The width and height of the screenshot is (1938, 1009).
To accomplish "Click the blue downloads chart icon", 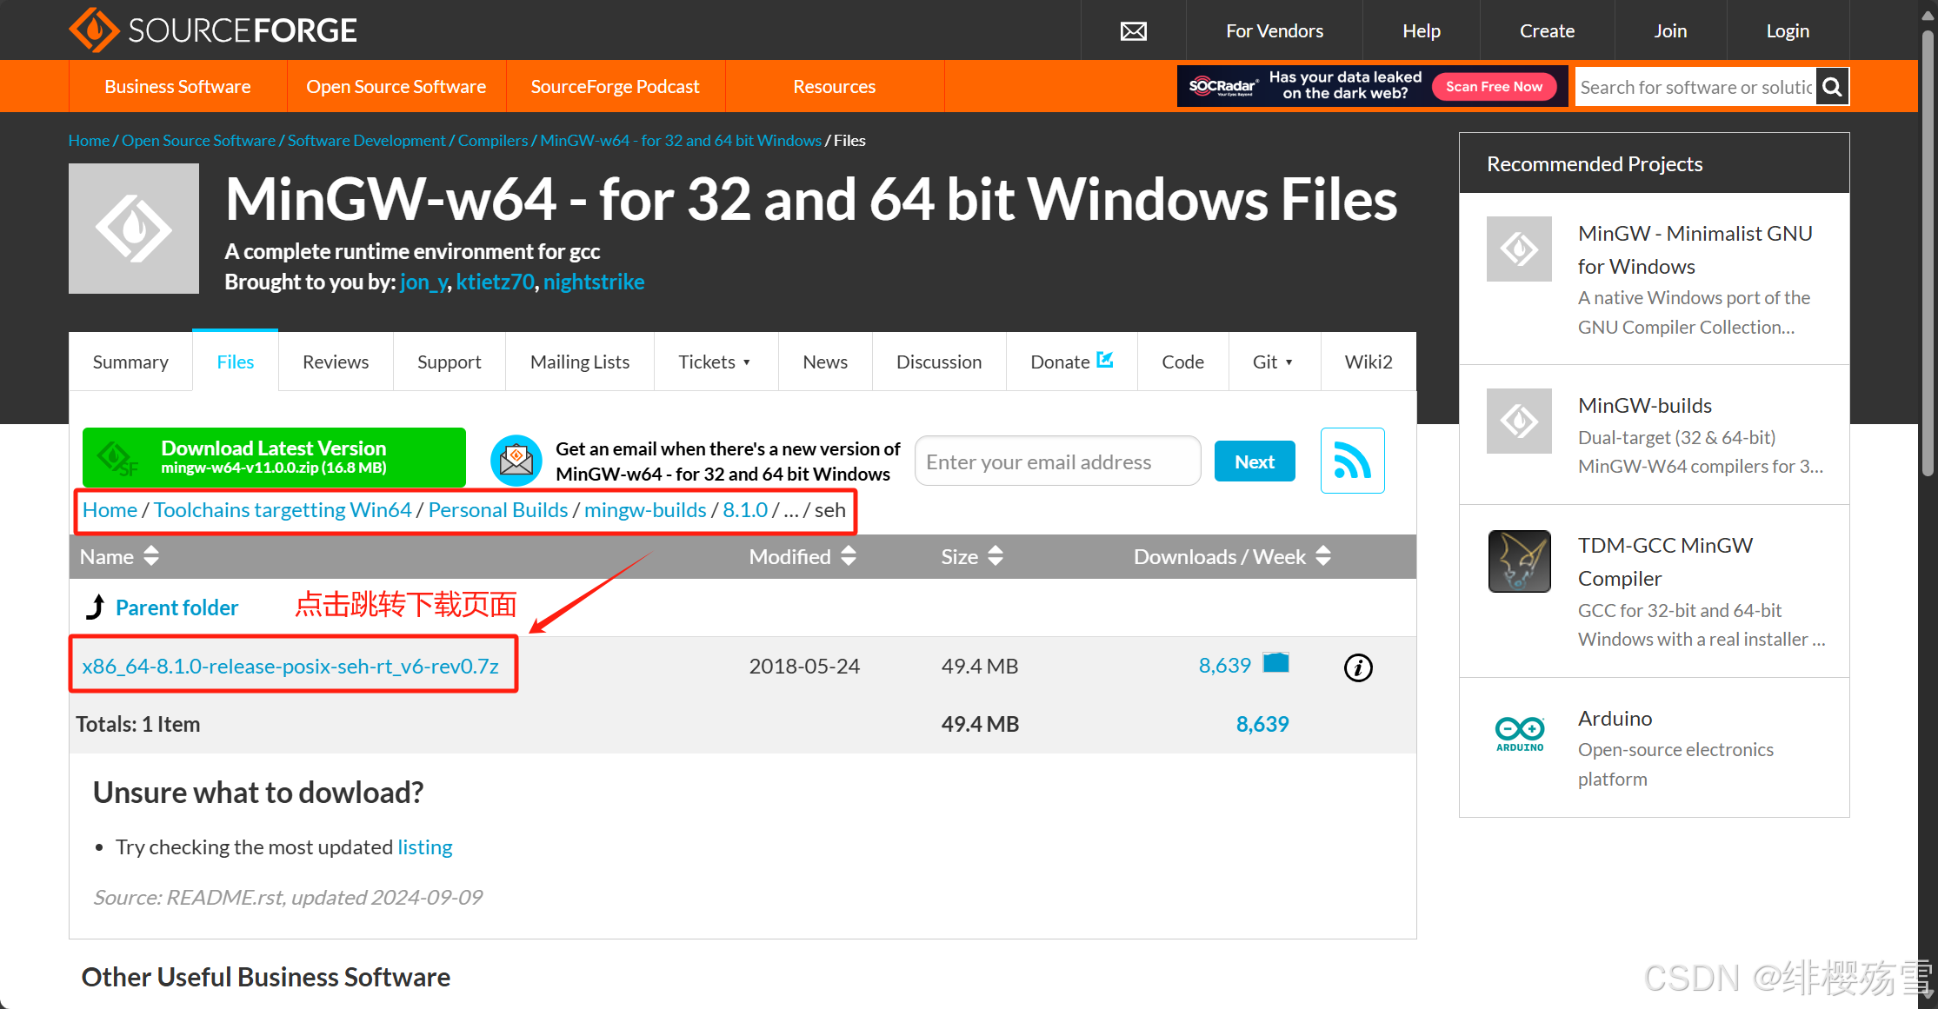I will pos(1275,663).
